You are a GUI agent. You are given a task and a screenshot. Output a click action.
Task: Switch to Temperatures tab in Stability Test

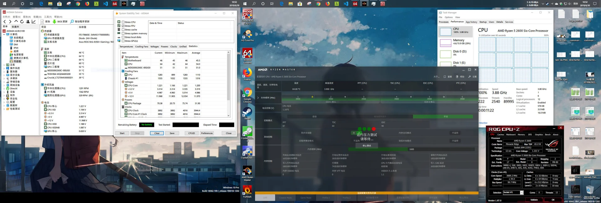[x=126, y=46]
